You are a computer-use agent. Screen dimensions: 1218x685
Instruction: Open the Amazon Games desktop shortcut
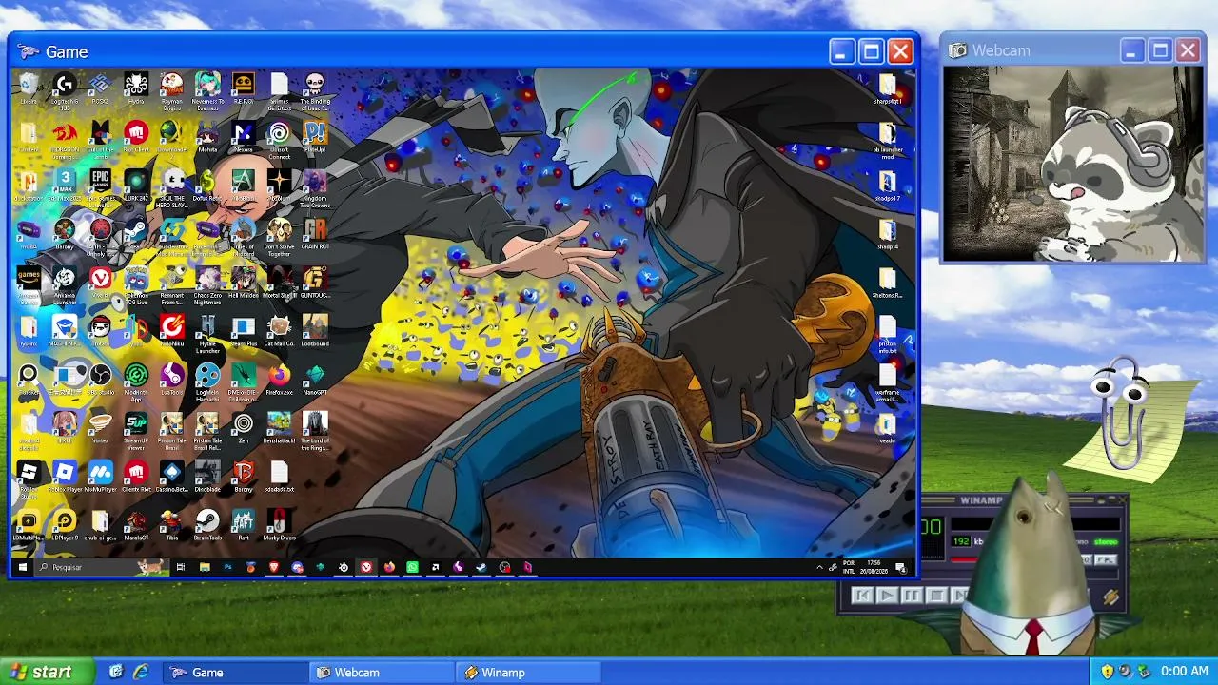(x=29, y=284)
